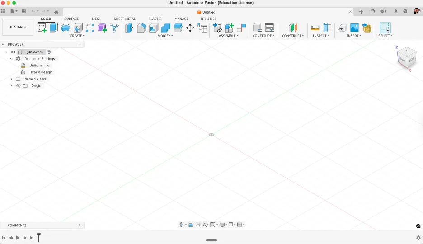Show the hidden Origin folder
This screenshot has width=423, height=244.
[18, 86]
